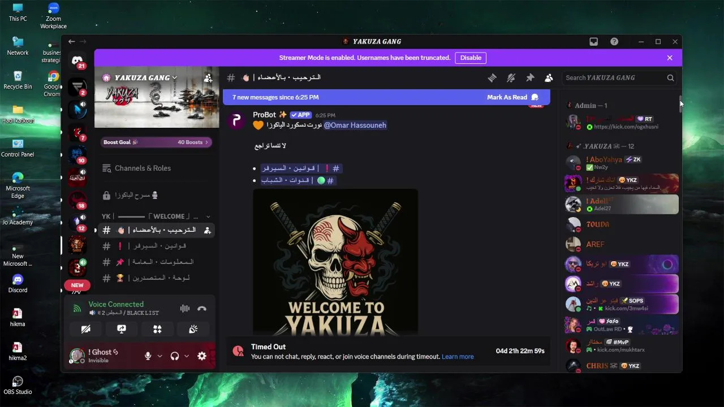Toggle the member list visibility

coord(549,78)
